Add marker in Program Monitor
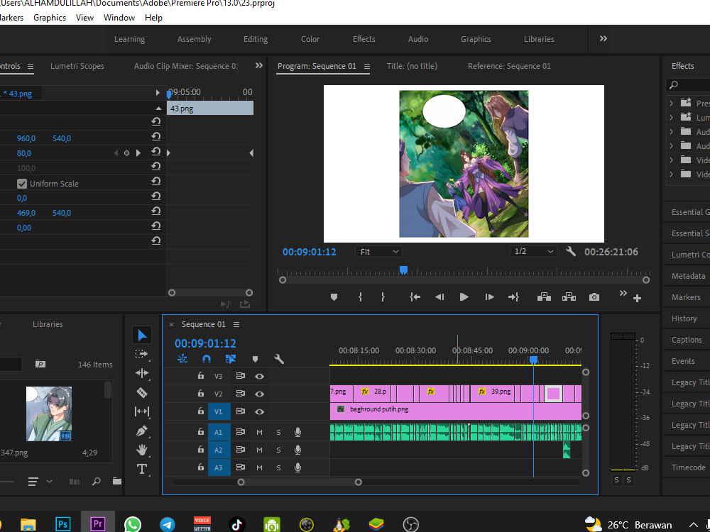 point(334,297)
